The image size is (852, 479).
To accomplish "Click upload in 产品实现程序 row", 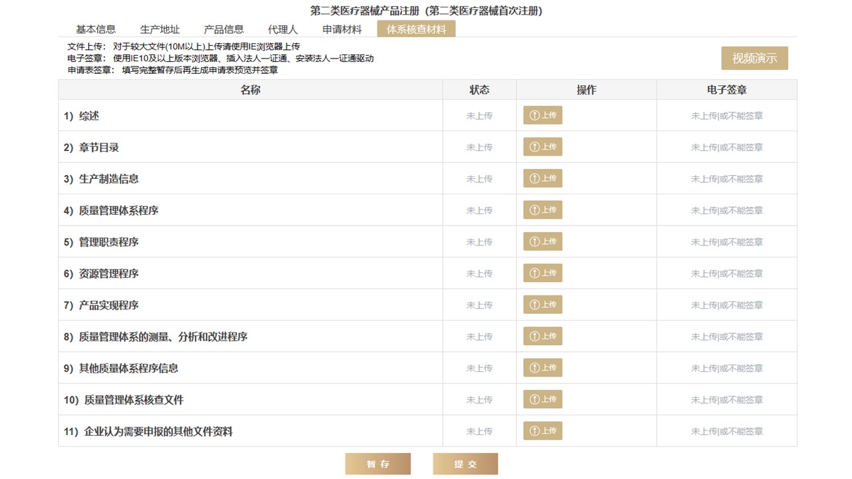I will click(542, 305).
